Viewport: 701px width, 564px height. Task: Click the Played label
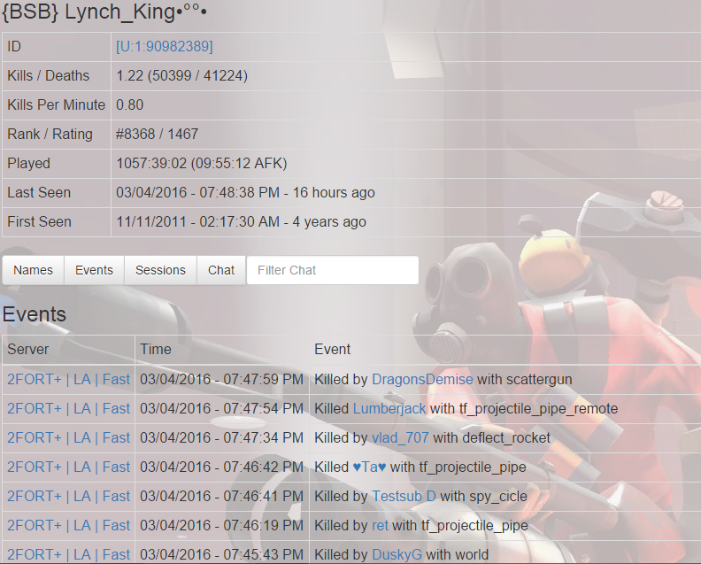[28, 163]
